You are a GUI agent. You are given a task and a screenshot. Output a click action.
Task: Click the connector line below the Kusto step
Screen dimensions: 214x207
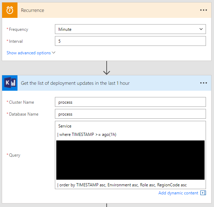pyautogui.click(x=107, y=205)
